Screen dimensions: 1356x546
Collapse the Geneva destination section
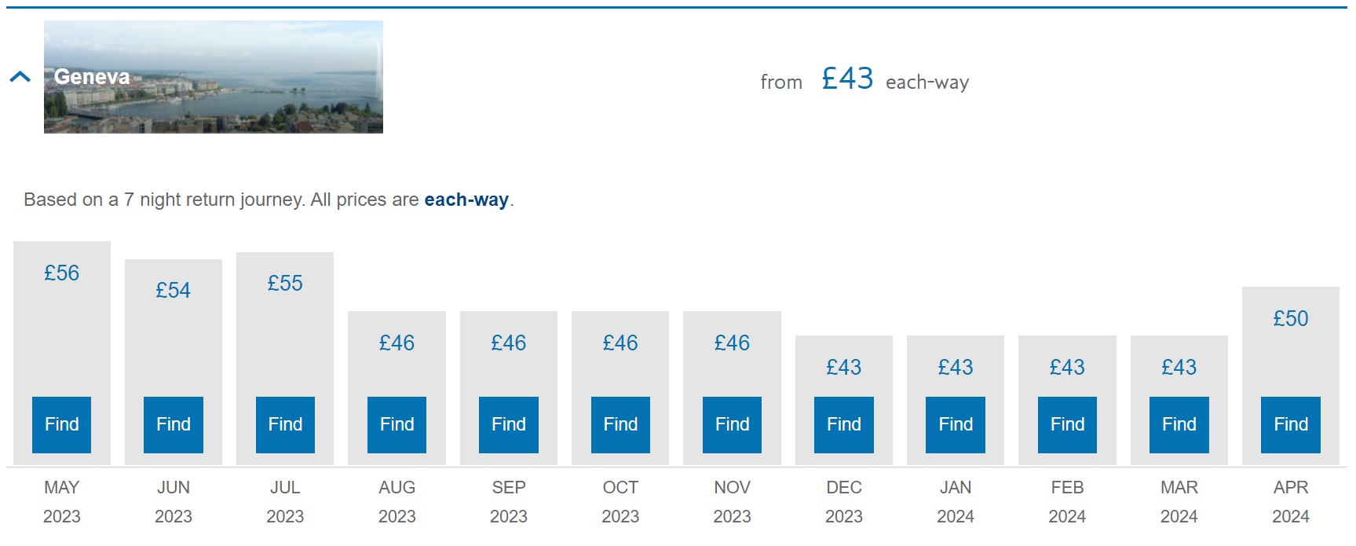(x=20, y=77)
